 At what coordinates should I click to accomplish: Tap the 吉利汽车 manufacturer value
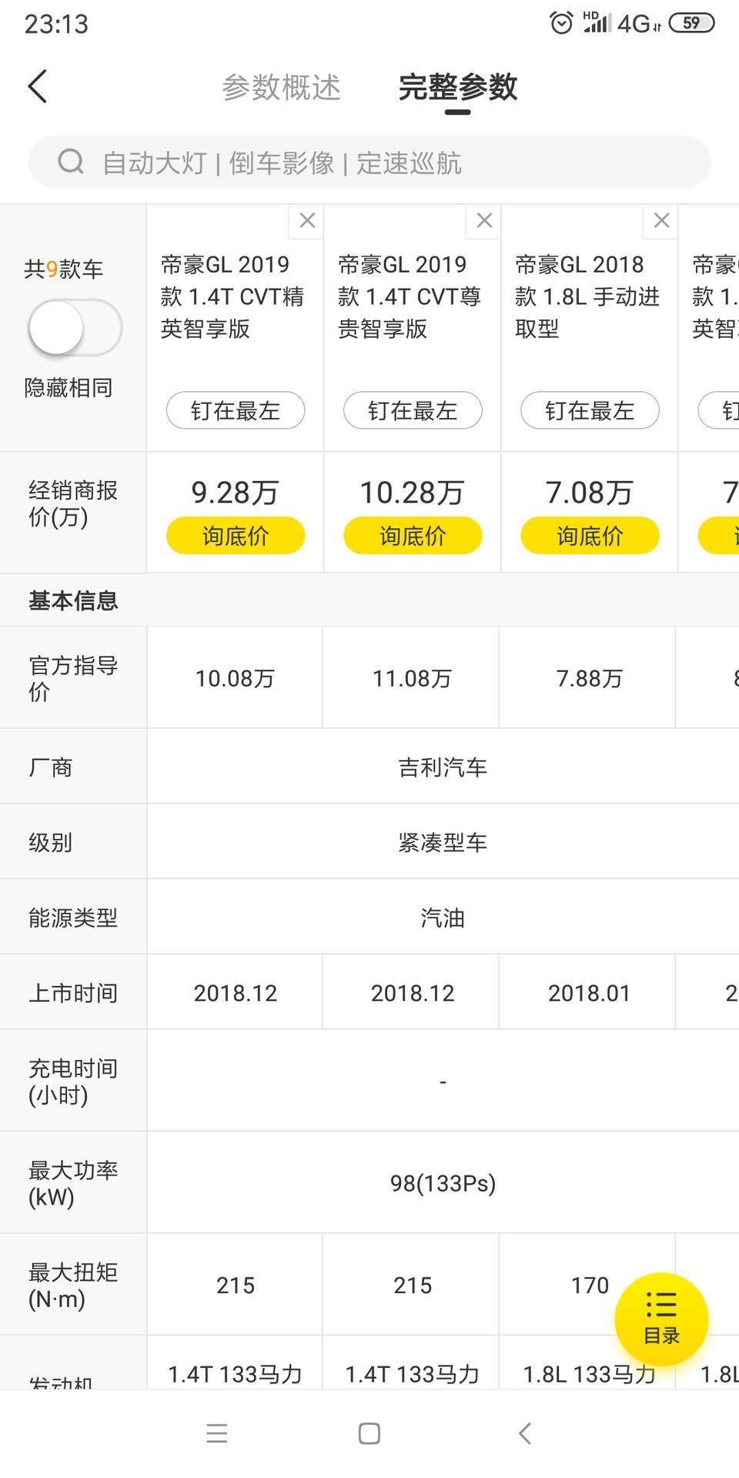443,767
